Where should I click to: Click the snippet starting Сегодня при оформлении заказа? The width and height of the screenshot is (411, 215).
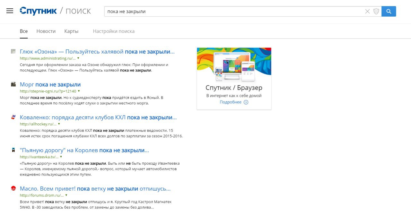click(x=94, y=67)
